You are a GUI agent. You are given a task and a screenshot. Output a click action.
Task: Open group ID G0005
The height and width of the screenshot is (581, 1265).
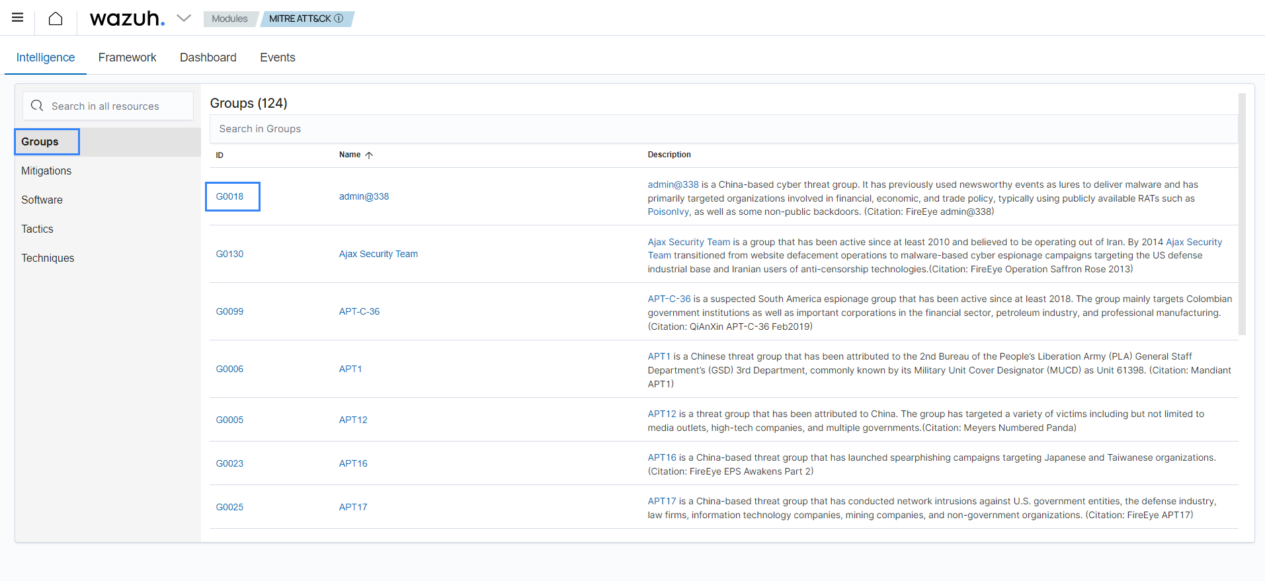click(229, 420)
